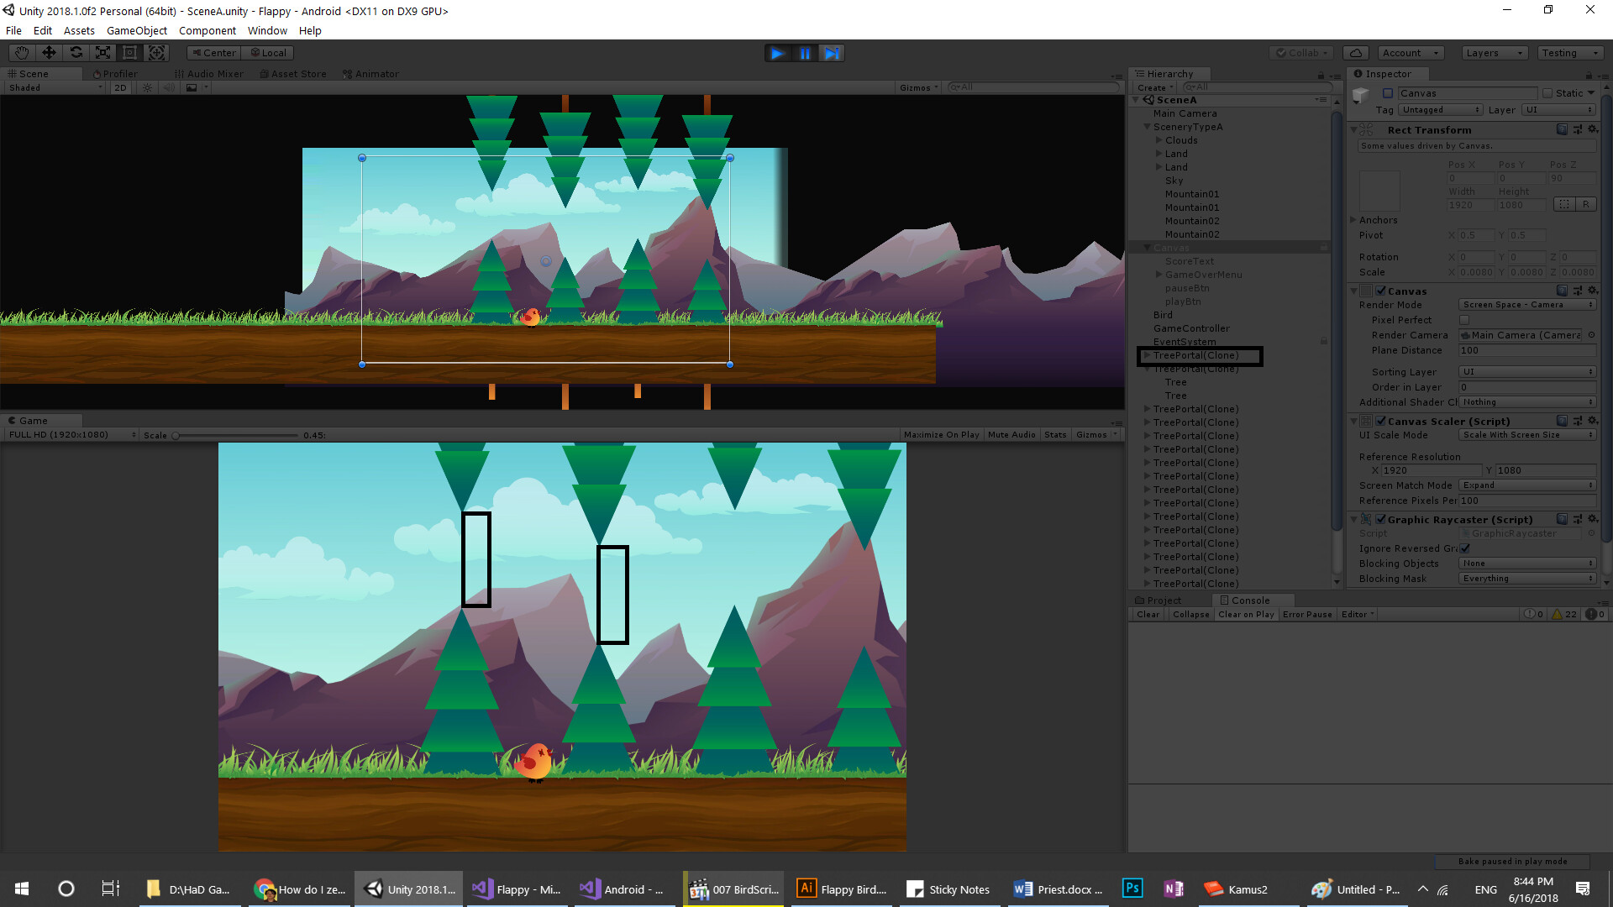Screen dimensions: 1613x907
Task: Select the Hand pan tool
Action: click(21, 52)
